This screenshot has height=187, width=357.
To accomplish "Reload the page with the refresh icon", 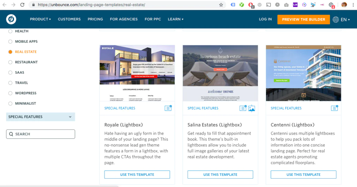I will pyautogui.click(x=22, y=5).
